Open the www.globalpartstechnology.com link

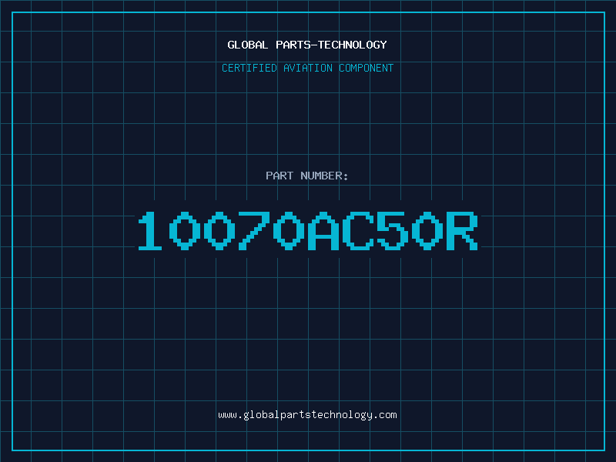coord(307,415)
